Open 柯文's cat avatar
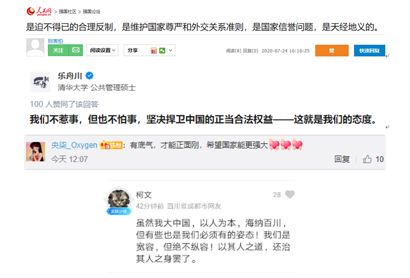Viewport: 410px width, 278px height. pyautogui.click(x=119, y=199)
